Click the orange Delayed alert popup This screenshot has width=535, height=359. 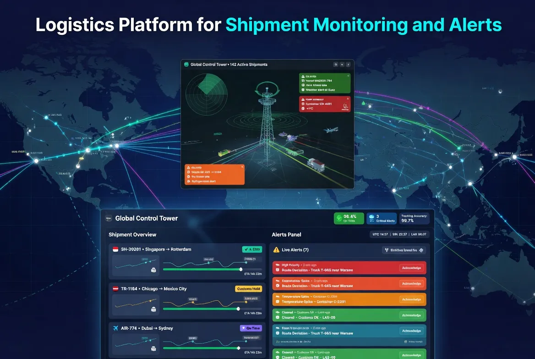tap(214, 174)
